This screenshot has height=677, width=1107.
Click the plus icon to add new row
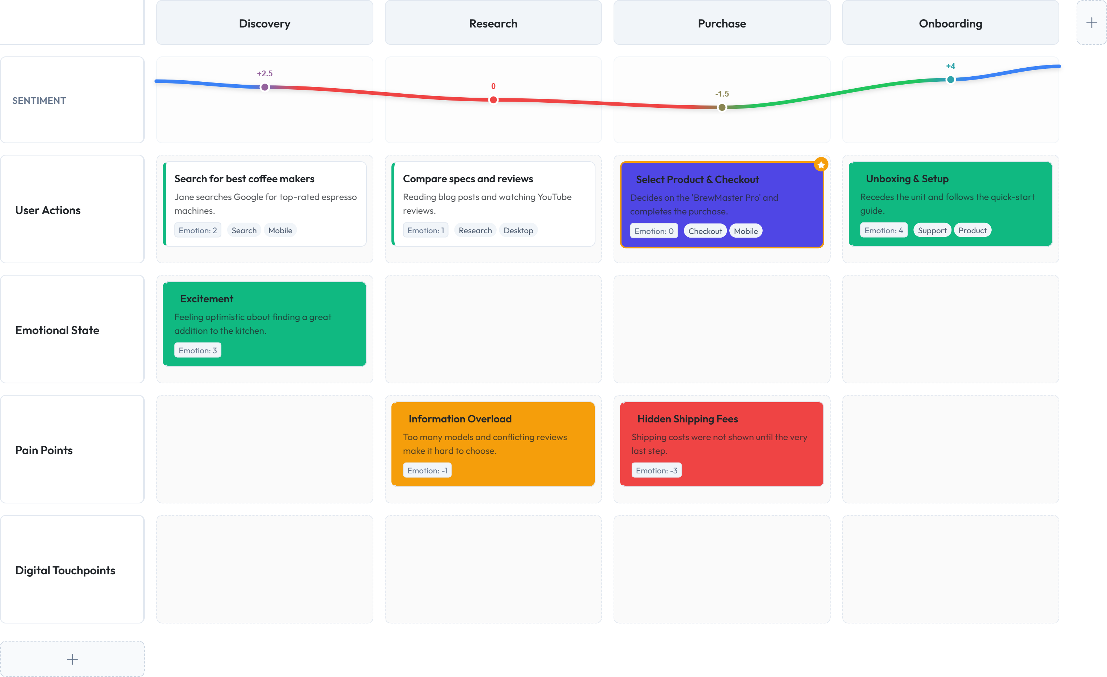[x=72, y=659]
